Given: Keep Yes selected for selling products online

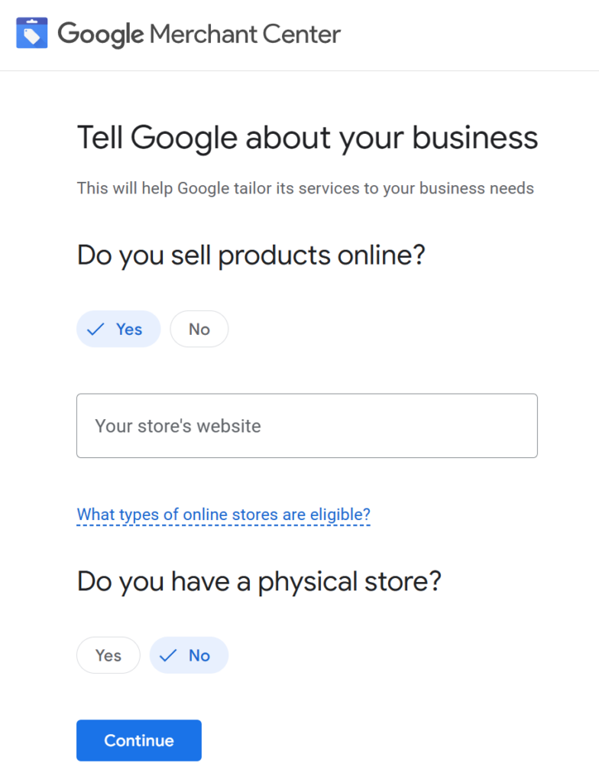Looking at the screenshot, I should click(x=118, y=329).
